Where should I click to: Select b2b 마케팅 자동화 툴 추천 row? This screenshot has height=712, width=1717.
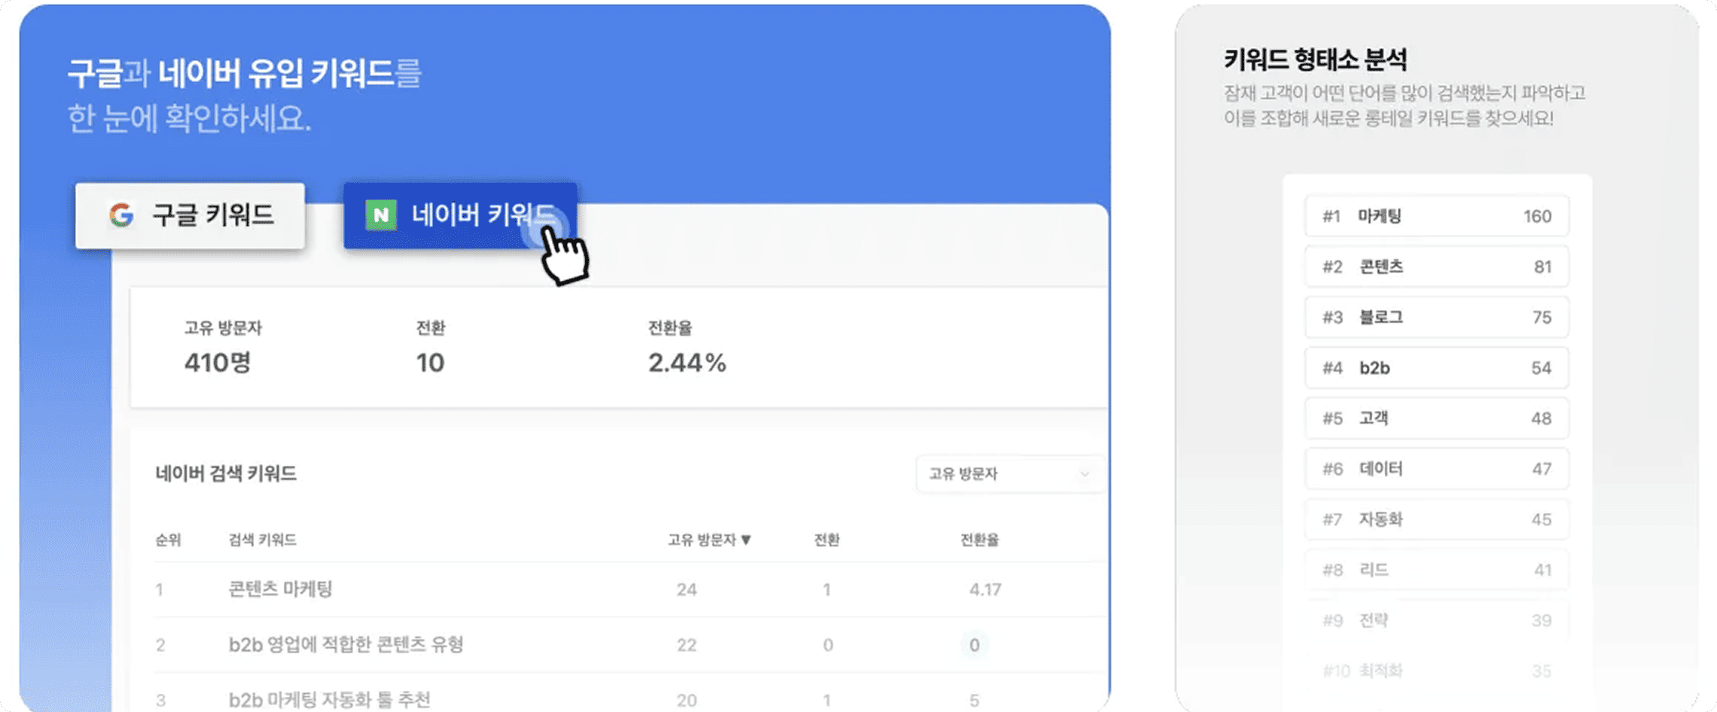point(630,699)
